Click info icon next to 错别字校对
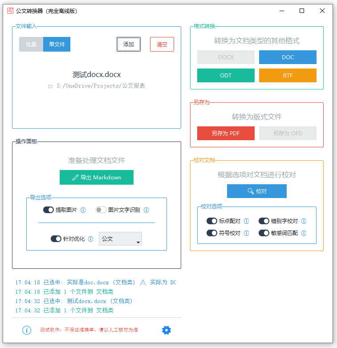Screen dimensions: 337x348 pyautogui.click(x=304, y=221)
